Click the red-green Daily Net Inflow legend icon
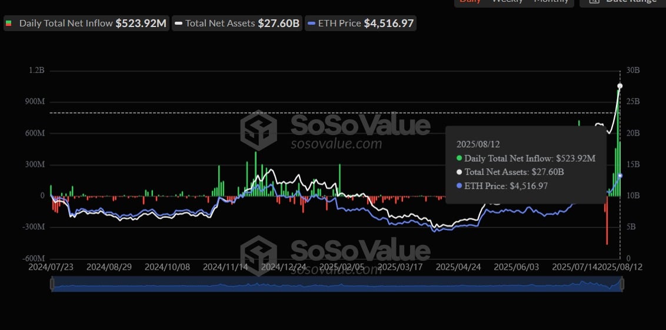 (9, 23)
